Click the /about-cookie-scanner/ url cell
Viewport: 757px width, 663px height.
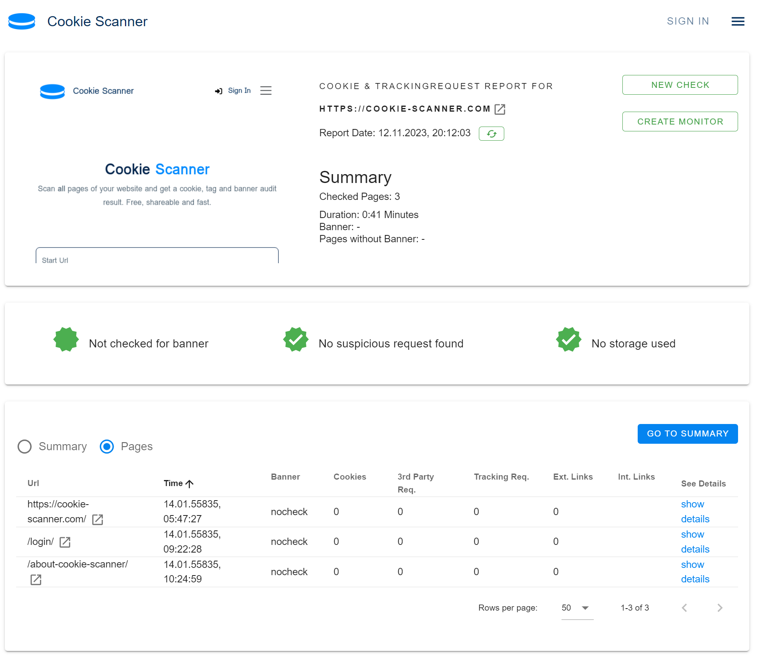coord(77,564)
